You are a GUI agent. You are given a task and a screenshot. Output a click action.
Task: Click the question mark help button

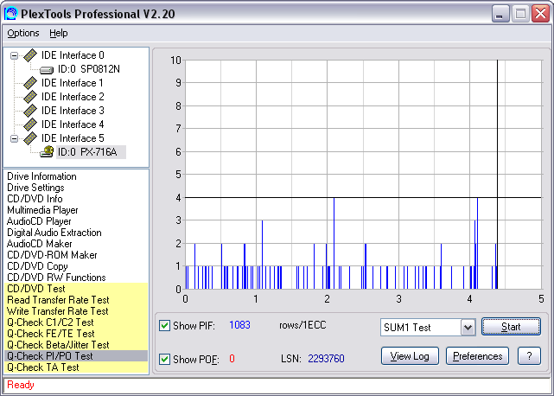pyautogui.click(x=529, y=356)
